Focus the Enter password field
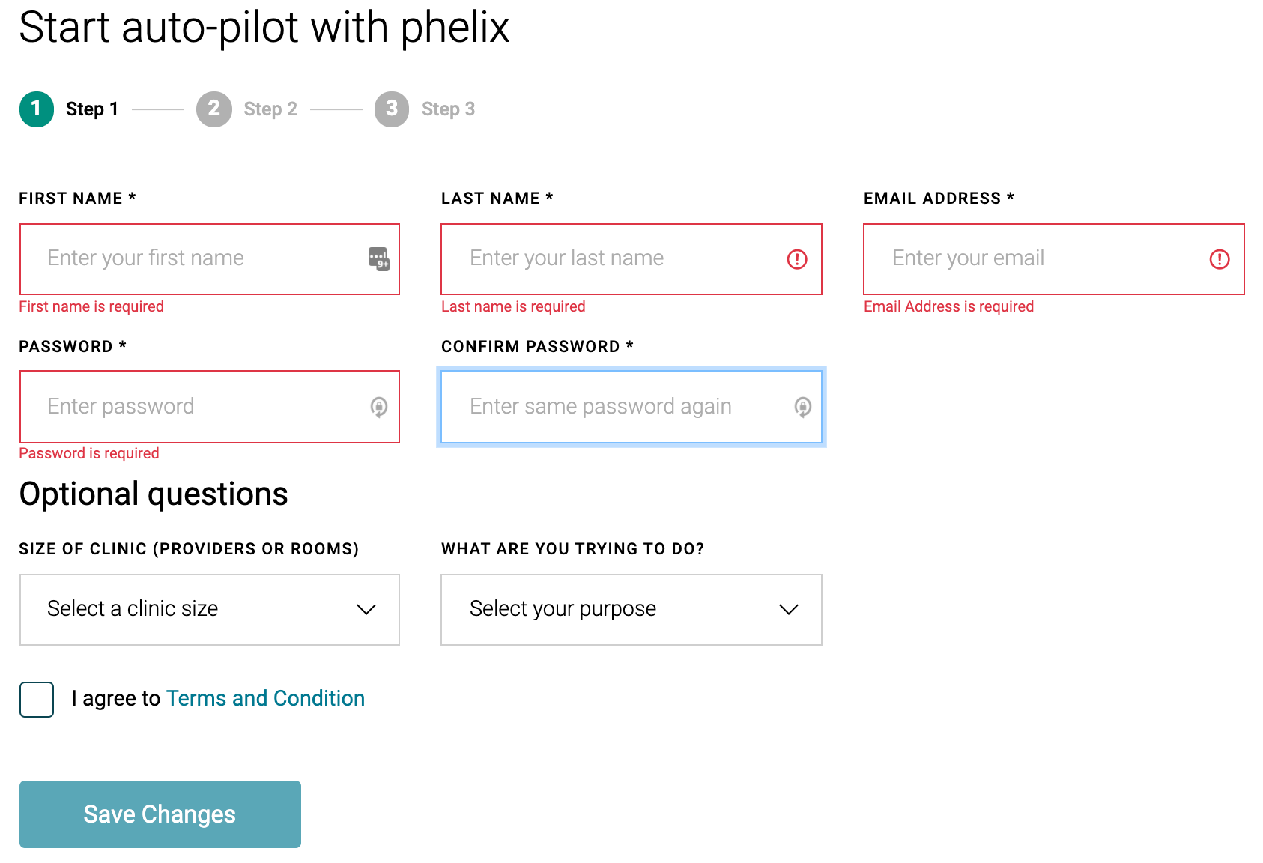1263x863 pixels. 210,407
